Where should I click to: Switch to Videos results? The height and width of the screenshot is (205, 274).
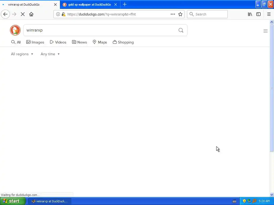click(x=58, y=42)
